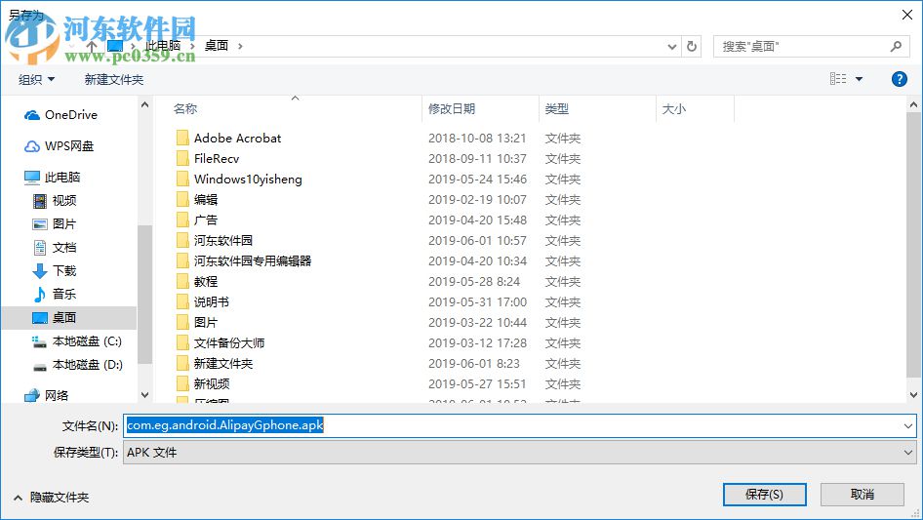The width and height of the screenshot is (923, 520).
Task: Click the 图片 icon in sidebar
Action: click(x=39, y=224)
